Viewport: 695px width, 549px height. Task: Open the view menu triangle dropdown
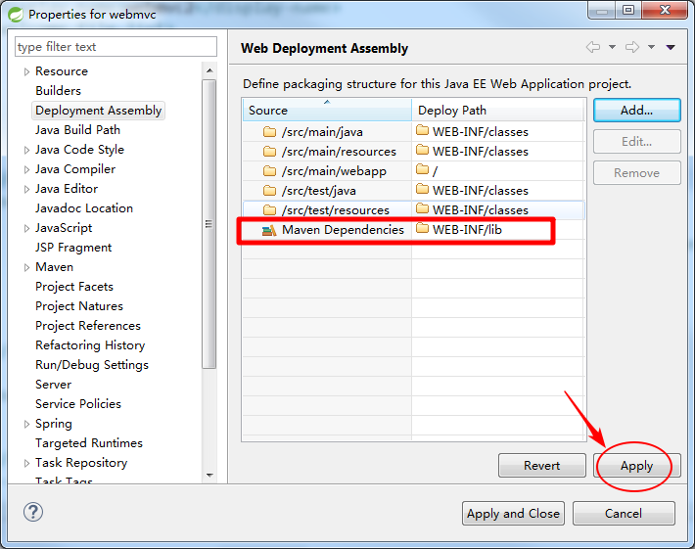point(671,47)
